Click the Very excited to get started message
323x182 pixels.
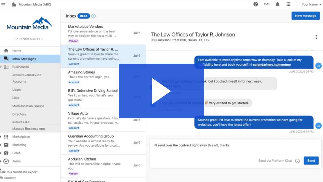pyautogui.click(x=205, y=103)
